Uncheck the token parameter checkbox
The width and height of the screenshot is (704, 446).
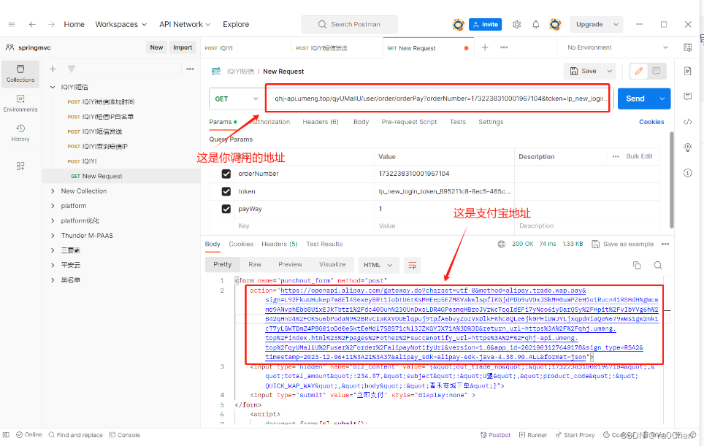[x=226, y=191]
